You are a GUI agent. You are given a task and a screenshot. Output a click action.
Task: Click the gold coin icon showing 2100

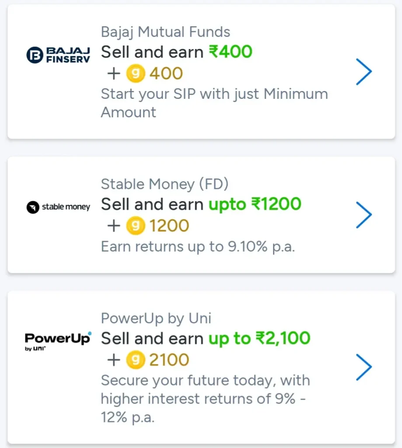pyautogui.click(x=136, y=360)
